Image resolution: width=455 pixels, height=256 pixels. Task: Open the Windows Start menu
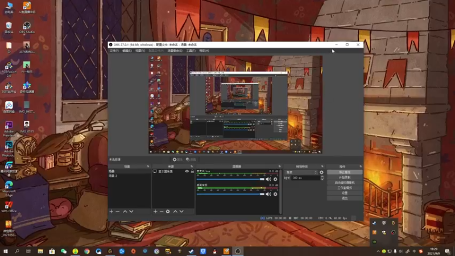[6, 251]
